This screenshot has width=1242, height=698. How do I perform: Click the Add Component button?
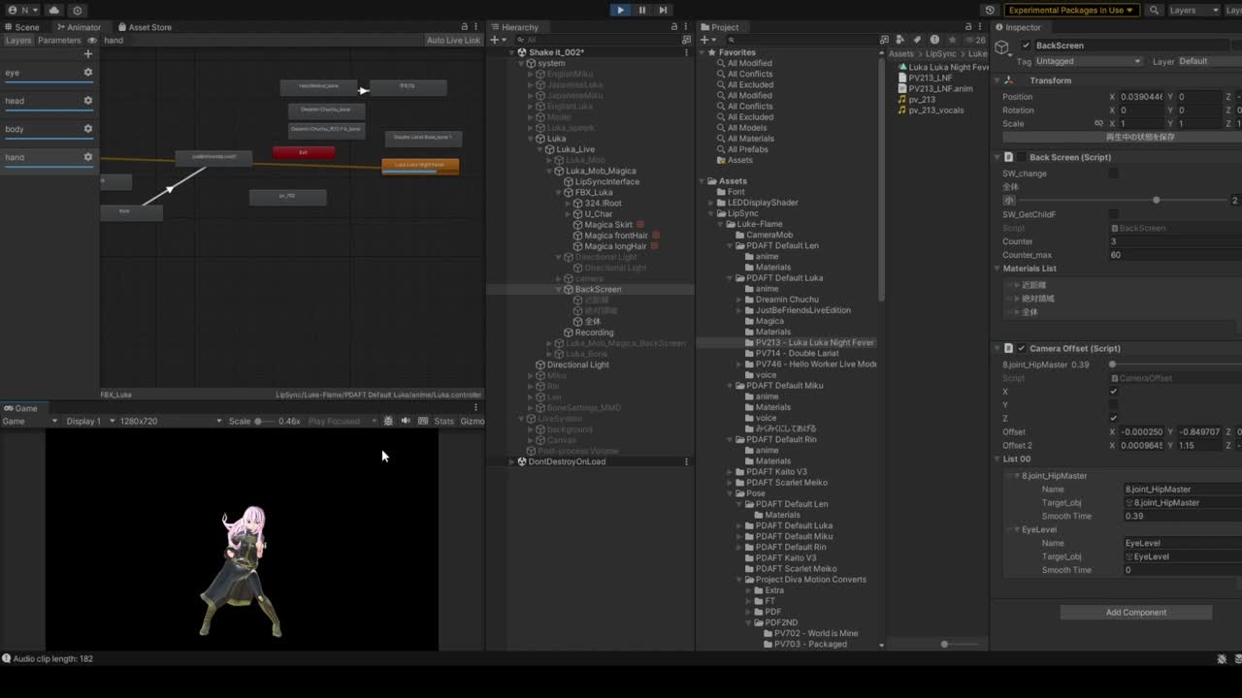click(x=1135, y=613)
